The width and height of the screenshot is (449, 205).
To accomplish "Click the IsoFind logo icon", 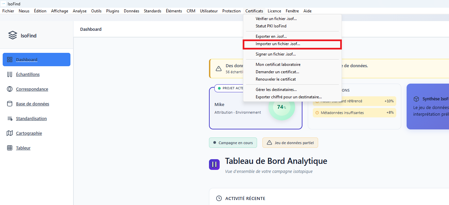I will click(13, 35).
